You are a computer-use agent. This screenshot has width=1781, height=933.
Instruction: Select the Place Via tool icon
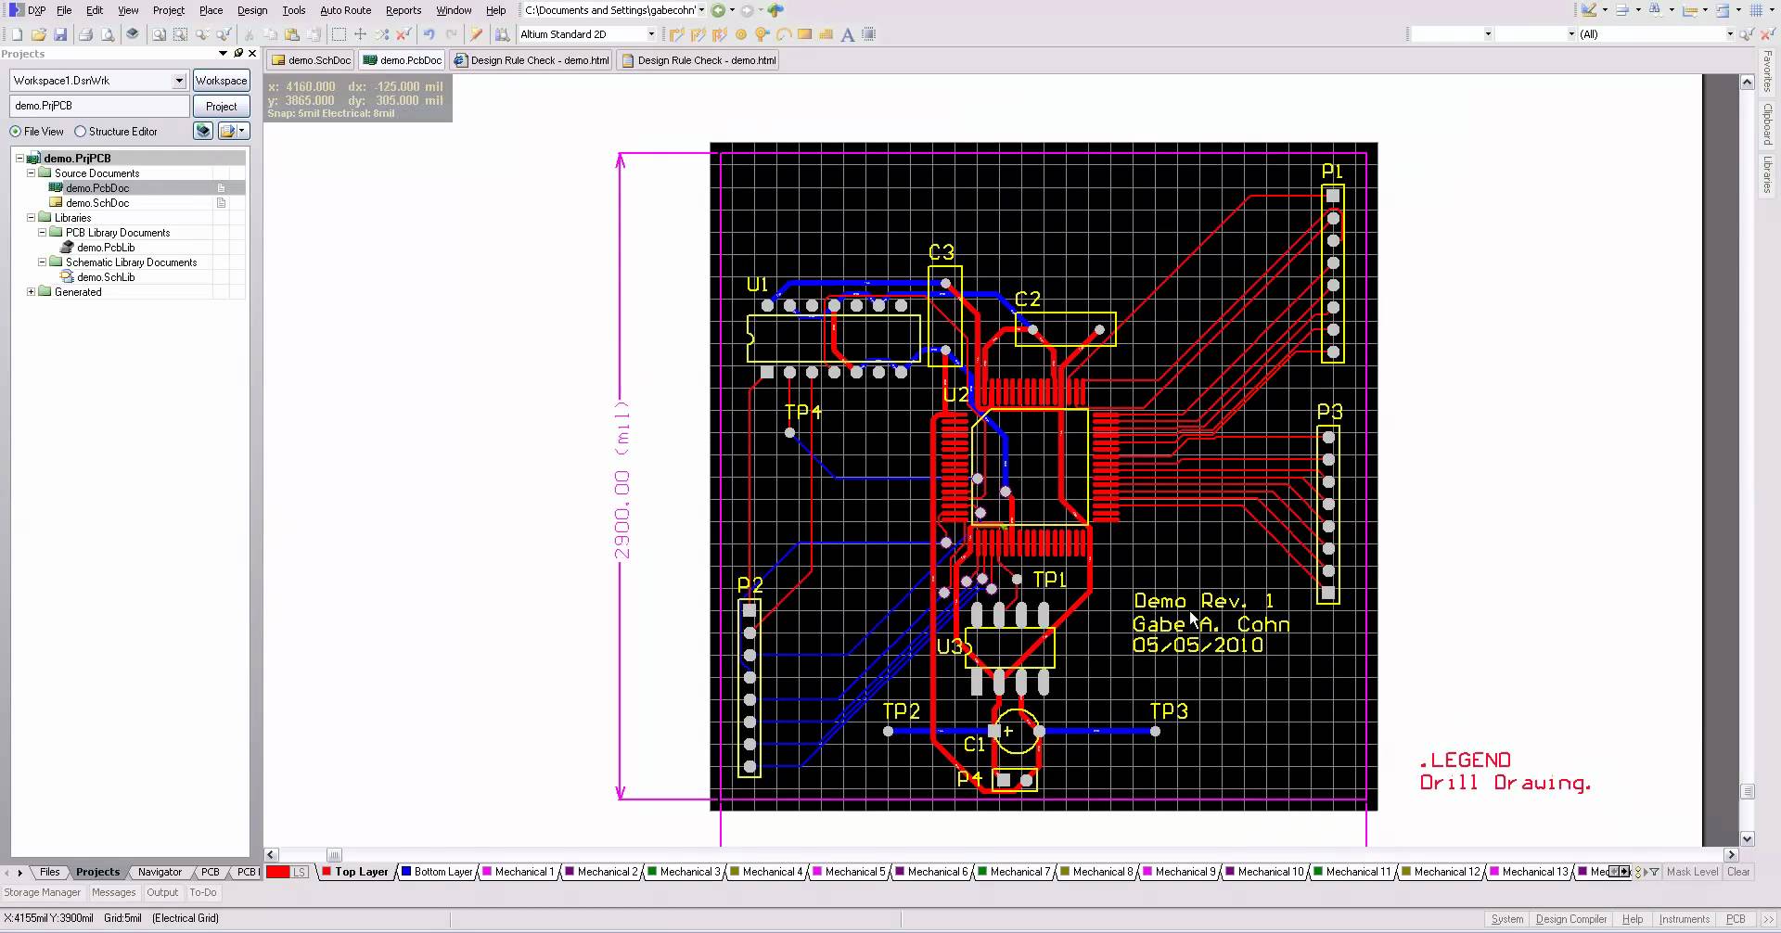pyautogui.click(x=762, y=34)
